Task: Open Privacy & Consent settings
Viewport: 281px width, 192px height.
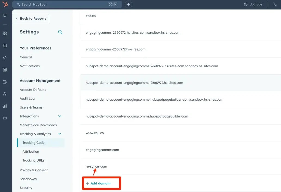Action: 34,170
